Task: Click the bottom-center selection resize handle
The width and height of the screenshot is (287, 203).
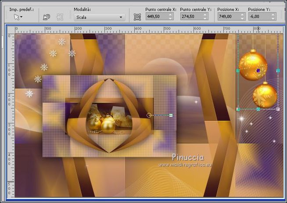Action: pyautogui.click(x=258, y=109)
